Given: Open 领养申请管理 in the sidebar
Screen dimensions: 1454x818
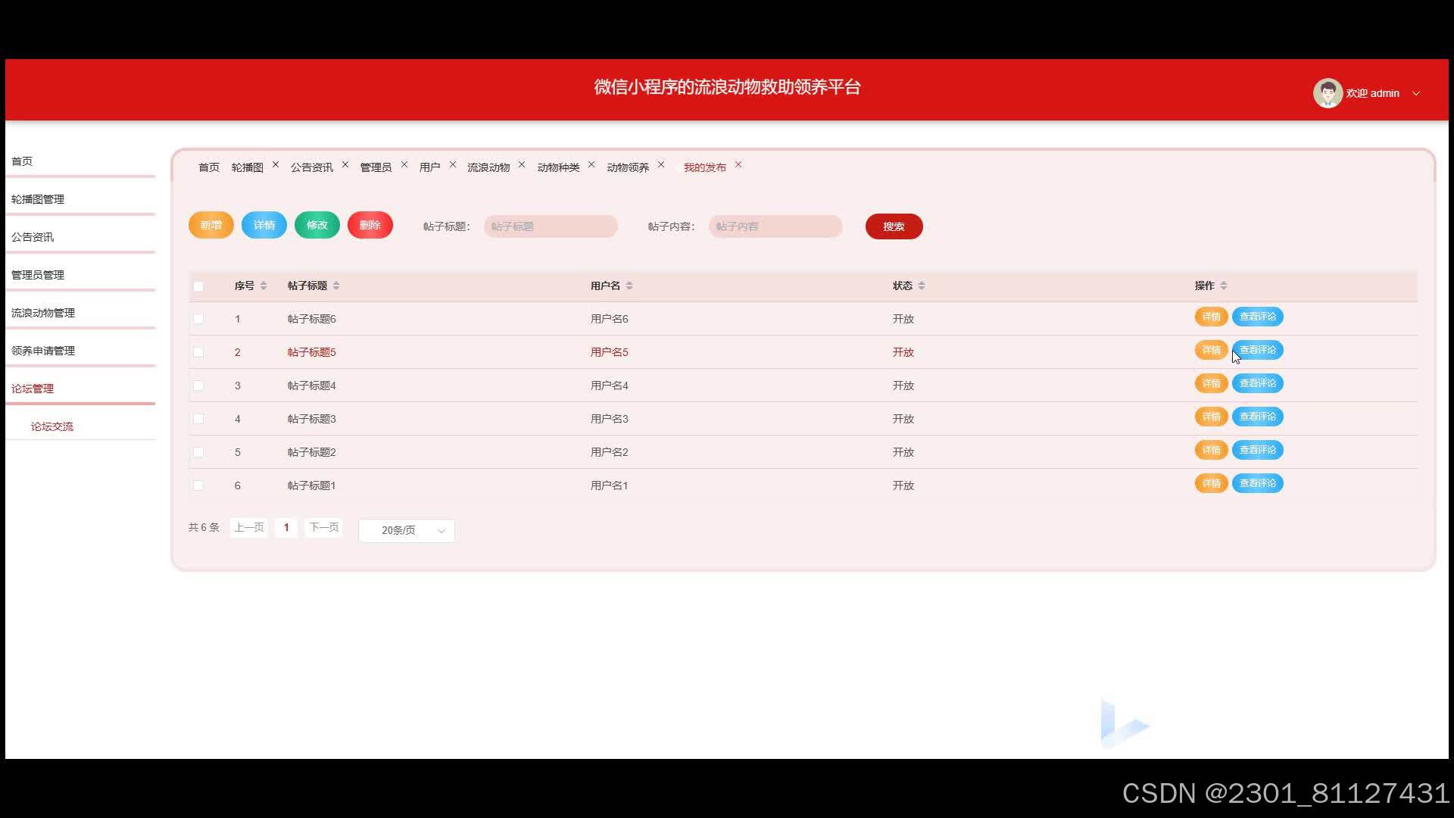Looking at the screenshot, I should (x=43, y=351).
